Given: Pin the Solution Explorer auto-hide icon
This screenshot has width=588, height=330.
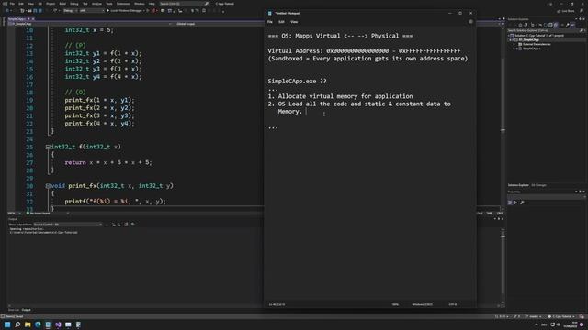Looking at the screenshot, I should 580,18.
